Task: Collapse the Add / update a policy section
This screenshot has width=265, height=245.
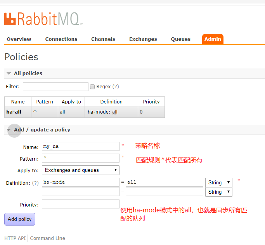Action: pos(42,130)
